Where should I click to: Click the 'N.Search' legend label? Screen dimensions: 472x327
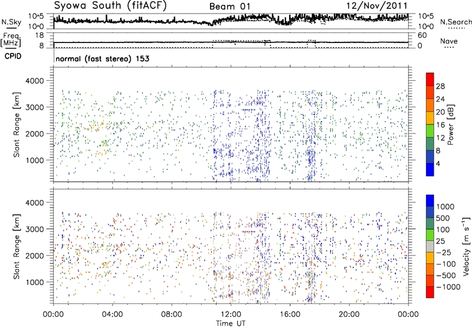click(455, 22)
